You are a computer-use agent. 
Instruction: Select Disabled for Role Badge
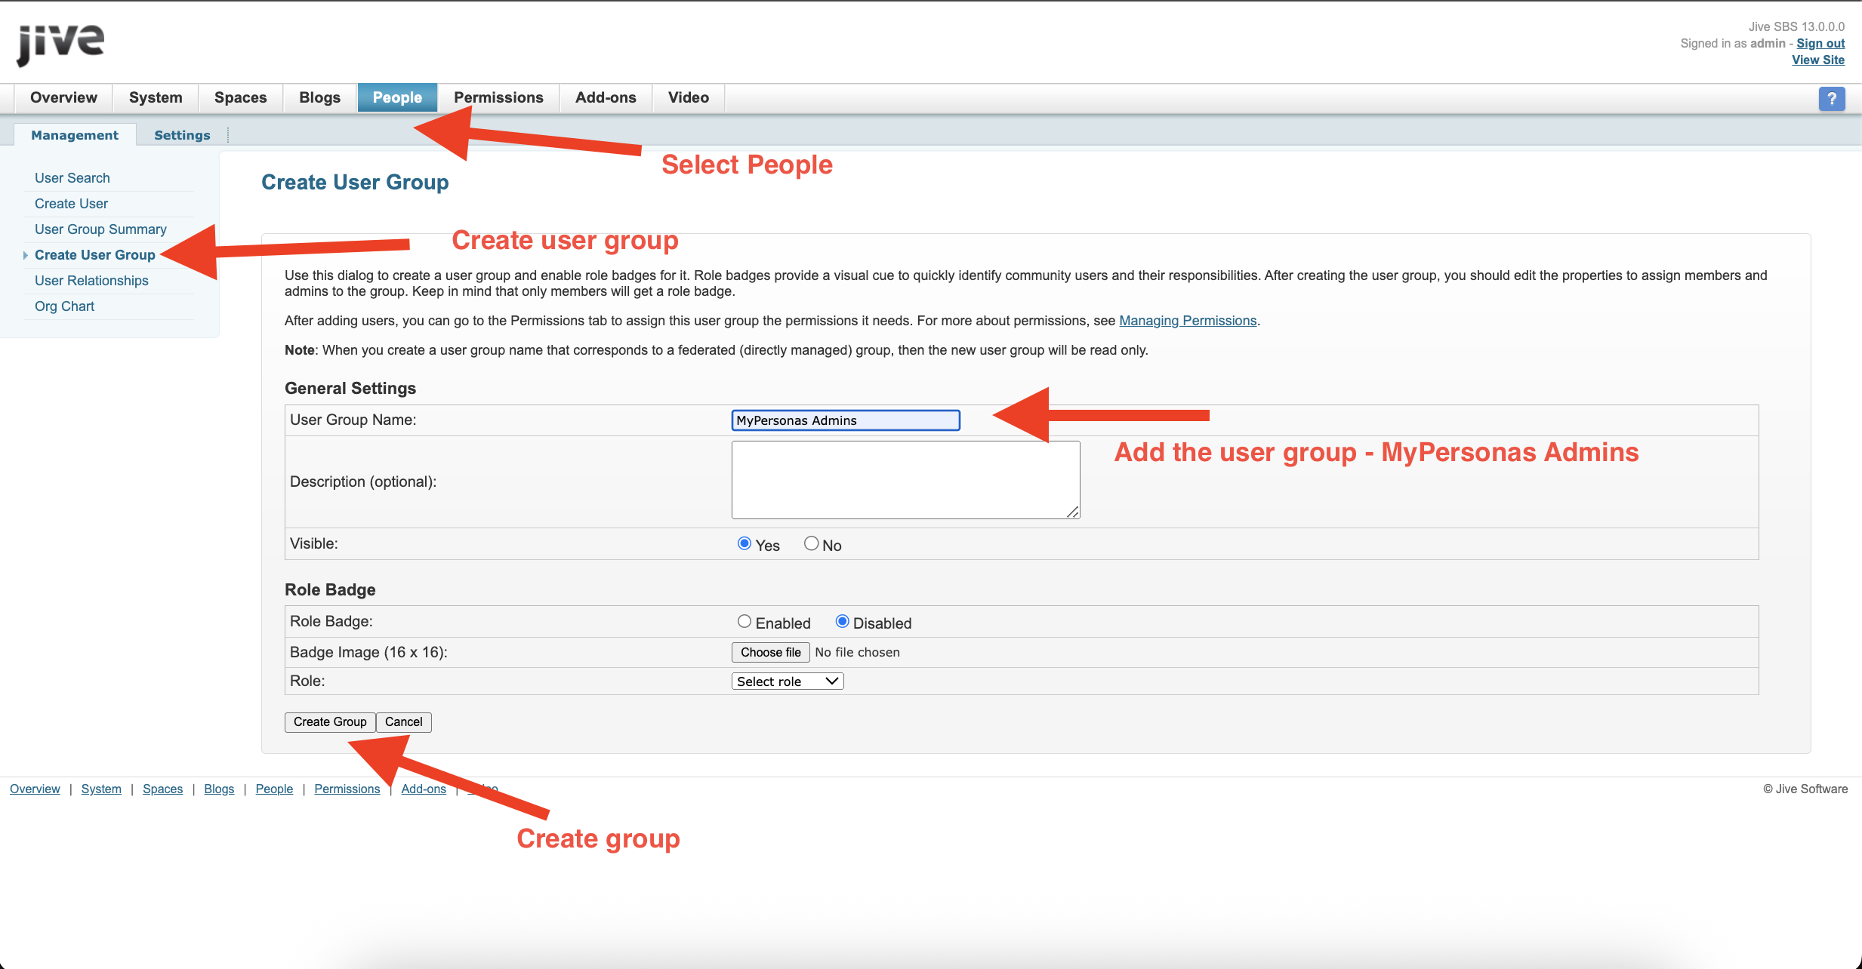coord(842,622)
